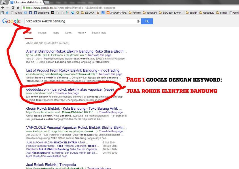239x169 pixels.
Task: Click the About 467,000 results text
Action: [x=48, y=43]
